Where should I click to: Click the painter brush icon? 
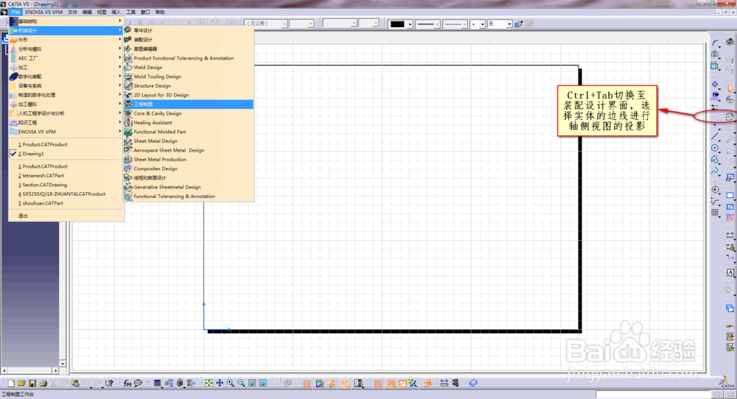click(518, 24)
